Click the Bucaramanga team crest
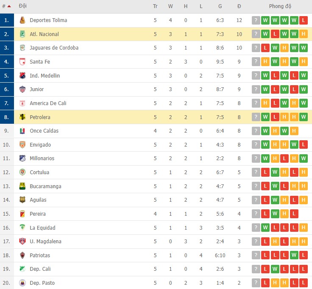 tap(22, 186)
